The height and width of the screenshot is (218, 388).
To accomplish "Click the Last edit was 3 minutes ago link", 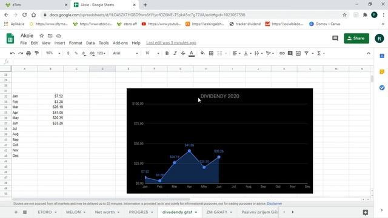I will [x=171, y=43].
